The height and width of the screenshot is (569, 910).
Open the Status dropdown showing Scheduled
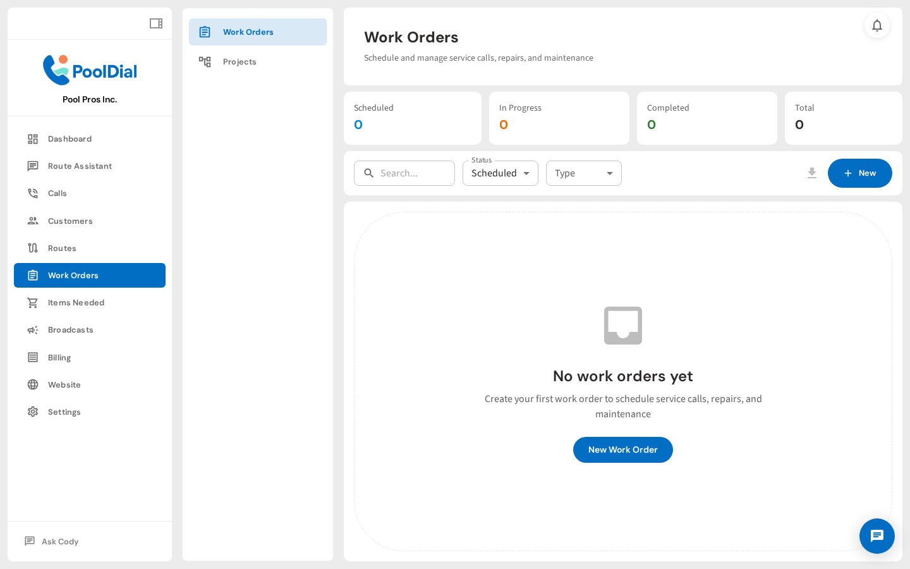pos(500,173)
